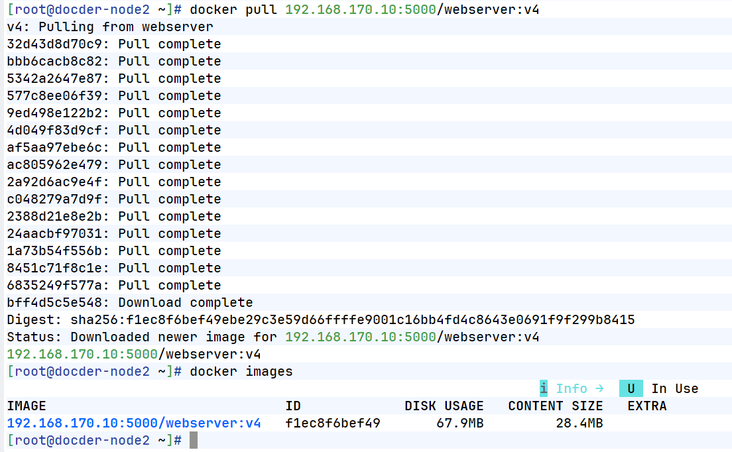Screen dimensions: 732x452
Task: Click the registry address in the Status line
Action: 361,337
